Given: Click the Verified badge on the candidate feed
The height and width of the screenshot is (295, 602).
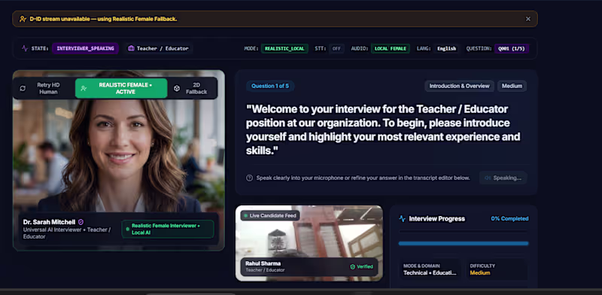Looking at the screenshot, I should click(361, 266).
